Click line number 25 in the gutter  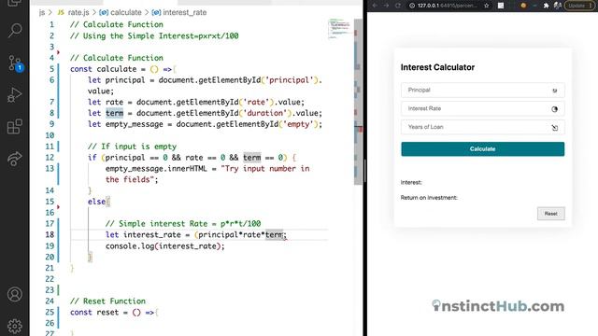(x=50, y=312)
